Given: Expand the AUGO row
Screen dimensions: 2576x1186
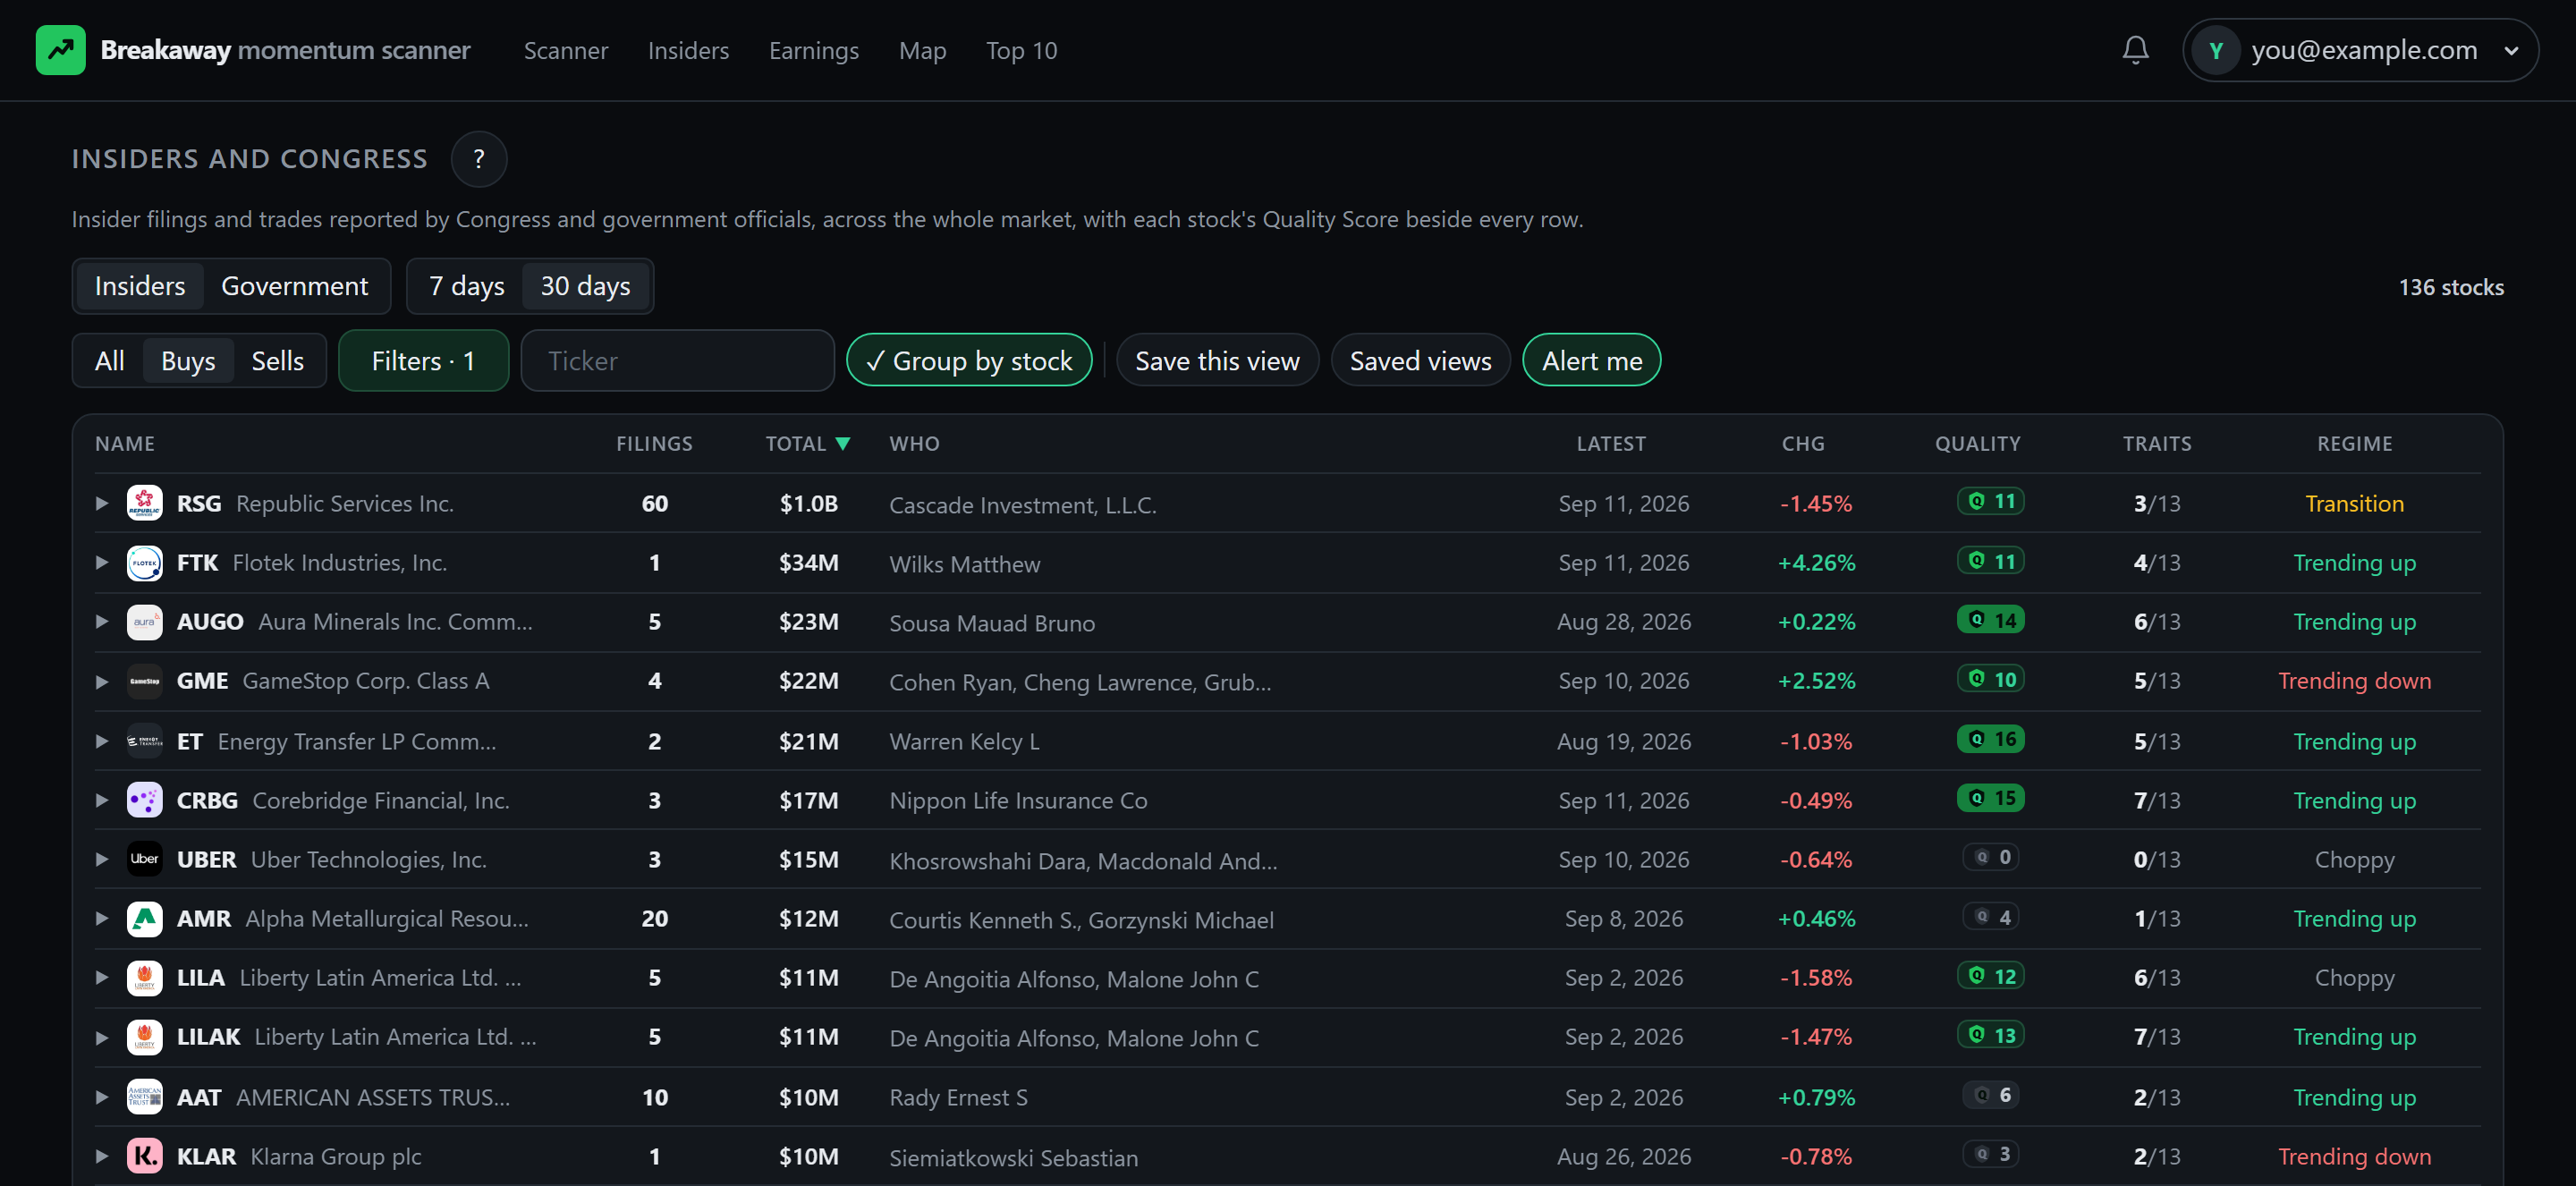Looking at the screenshot, I should pyautogui.click(x=101, y=621).
